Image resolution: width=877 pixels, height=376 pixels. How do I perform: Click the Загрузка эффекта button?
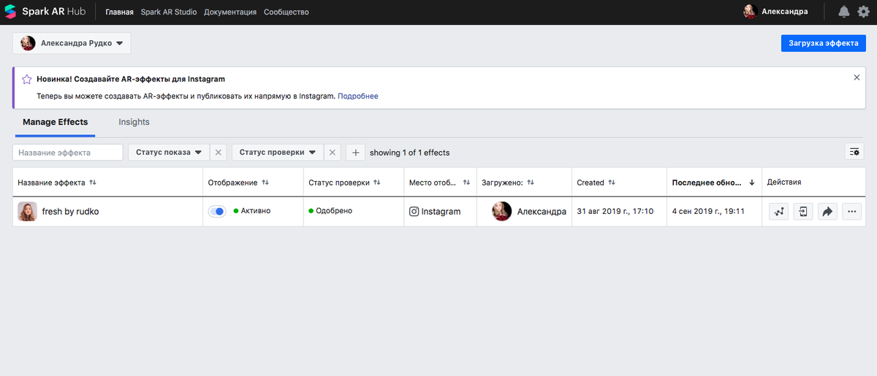[x=824, y=43]
